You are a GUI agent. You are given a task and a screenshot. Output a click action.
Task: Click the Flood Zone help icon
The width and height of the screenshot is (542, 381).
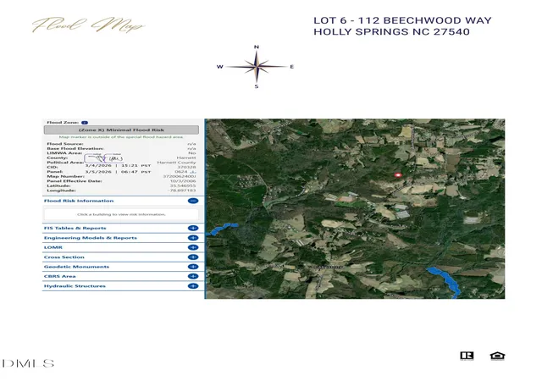pyautogui.click(x=85, y=123)
